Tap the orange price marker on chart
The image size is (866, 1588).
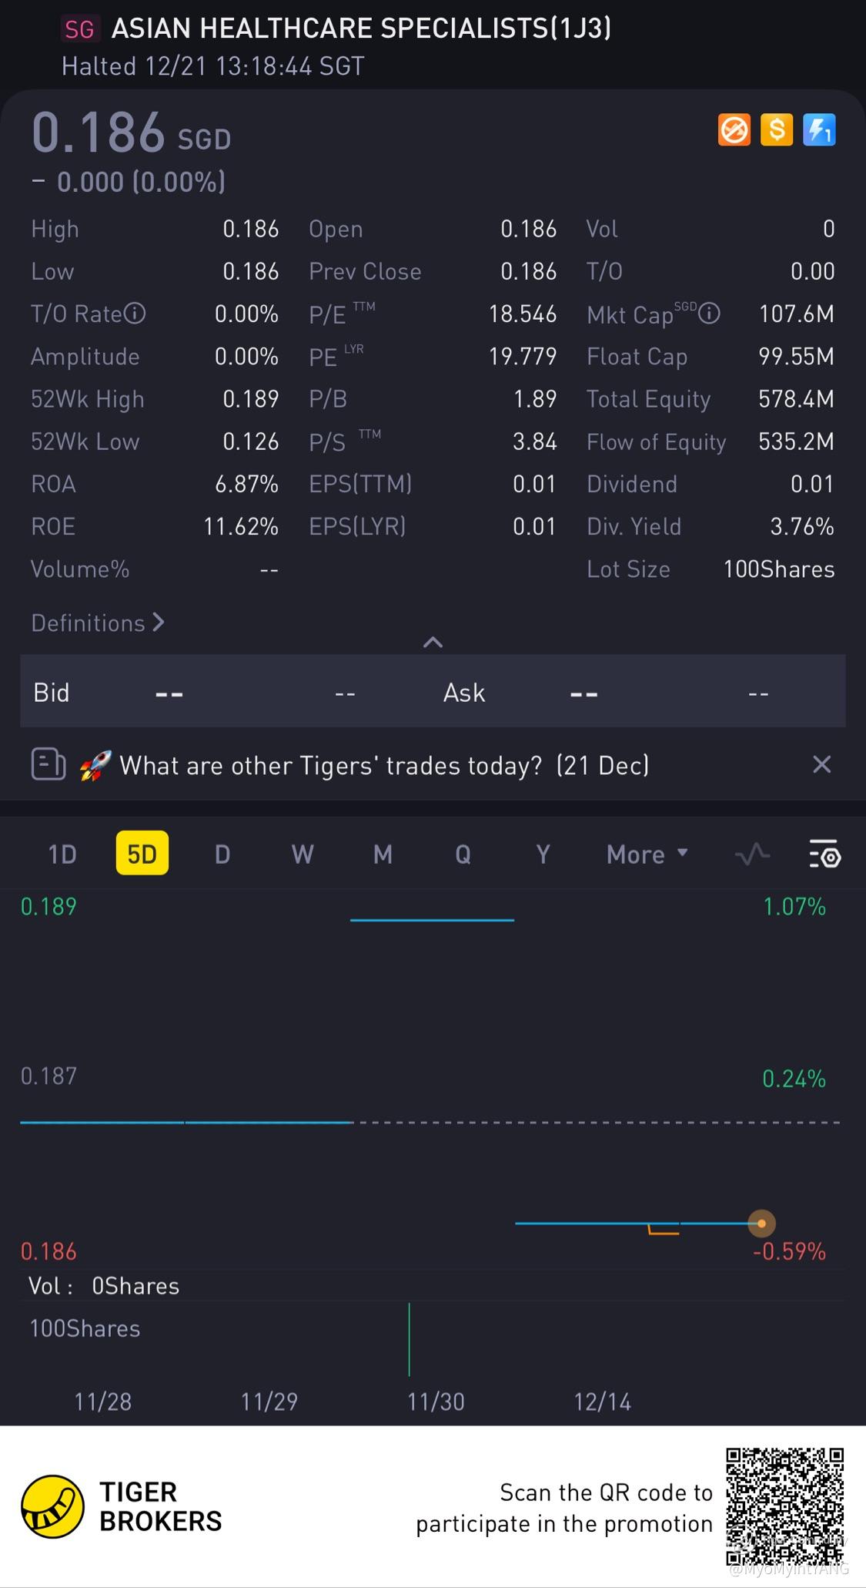coord(761,1223)
